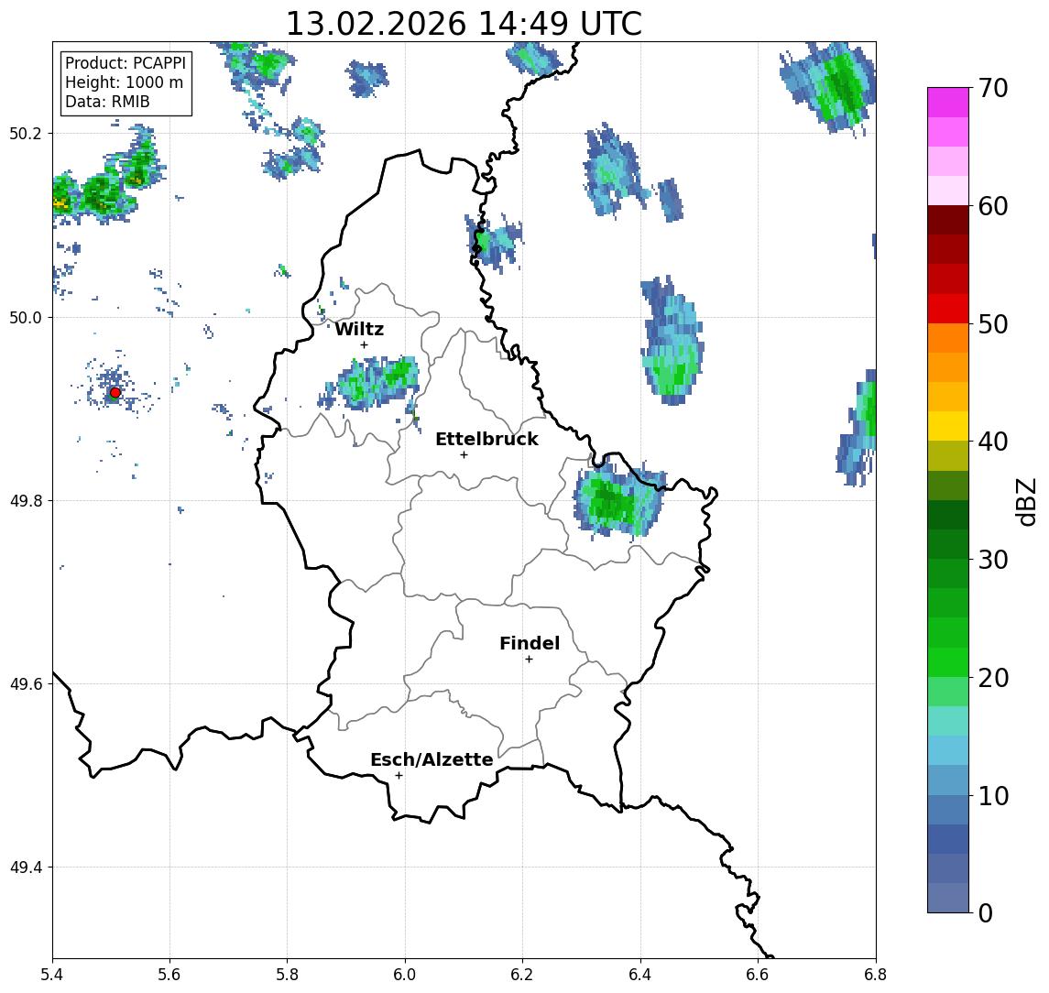Click the longitude 5.8 axis label
Viewport: 1049px width, 993px height.
coord(288,975)
